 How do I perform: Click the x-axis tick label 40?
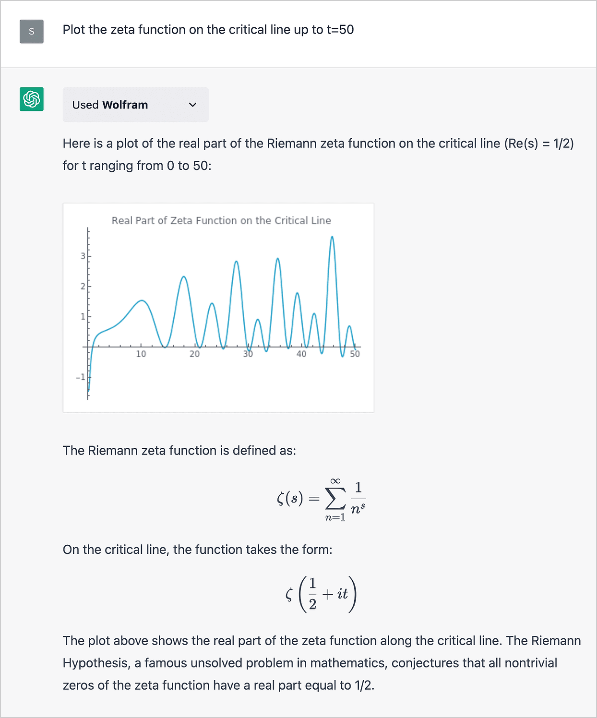[301, 354]
